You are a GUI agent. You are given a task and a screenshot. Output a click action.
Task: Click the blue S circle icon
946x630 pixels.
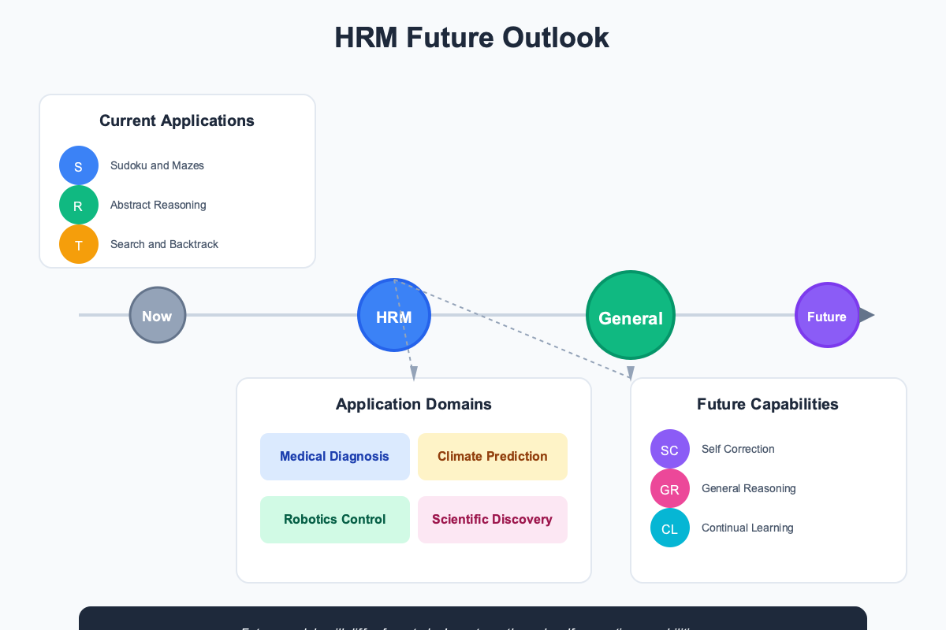pos(79,165)
